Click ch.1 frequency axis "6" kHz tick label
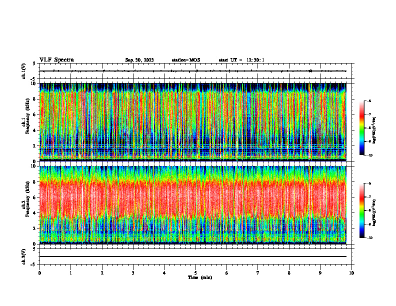The image size is (396, 306). coord(35,114)
